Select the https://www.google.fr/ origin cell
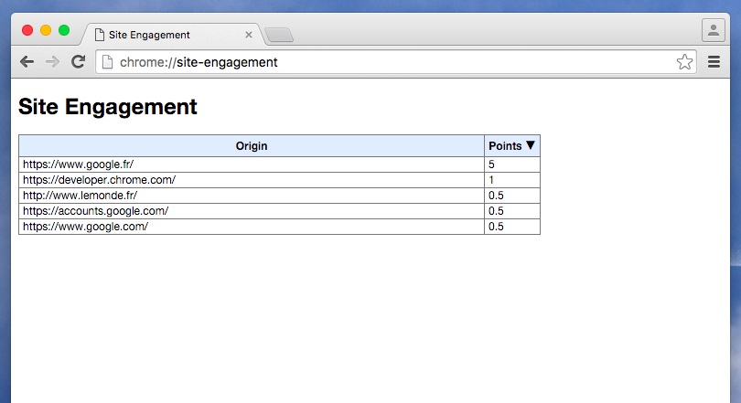Image resolution: width=741 pixels, height=403 pixels. (x=252, y=164)
